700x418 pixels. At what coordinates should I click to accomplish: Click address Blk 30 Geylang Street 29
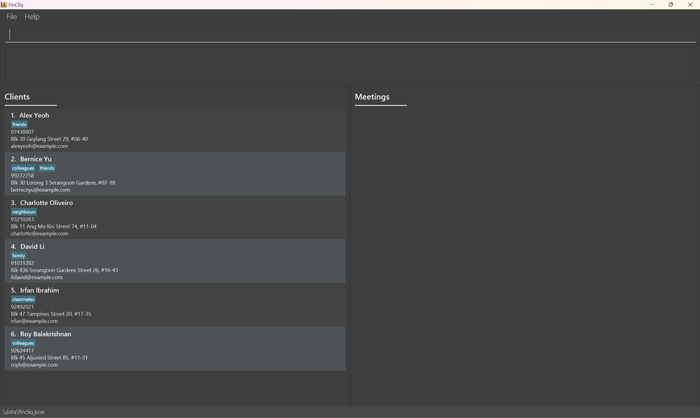49,139
